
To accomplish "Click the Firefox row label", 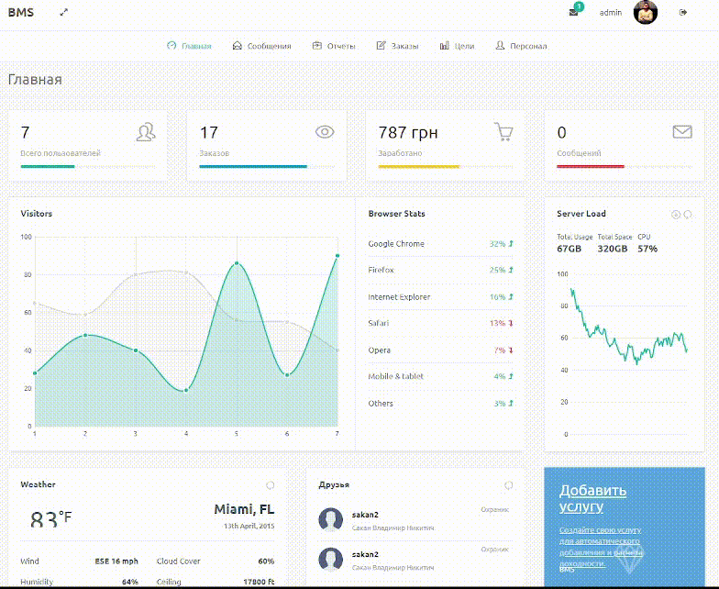I will tap(382, 270).
